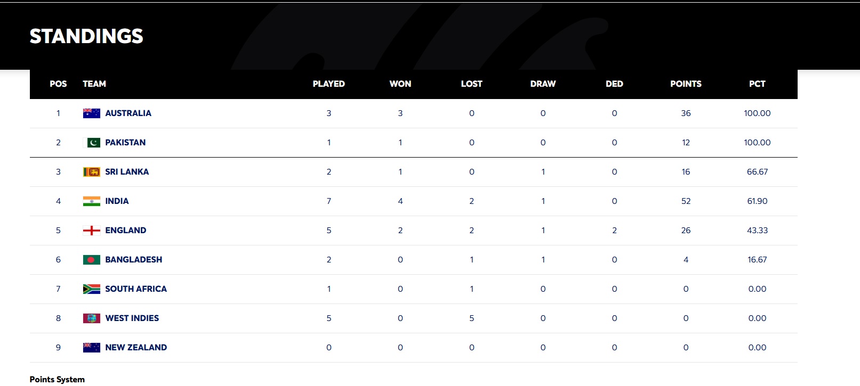
Task: Click the WON column header
Action: [x=400, y=84]
